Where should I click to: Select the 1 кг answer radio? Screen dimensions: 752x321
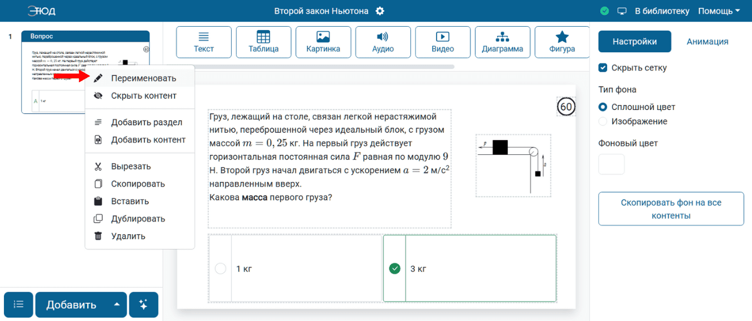[x=220, y=269]
